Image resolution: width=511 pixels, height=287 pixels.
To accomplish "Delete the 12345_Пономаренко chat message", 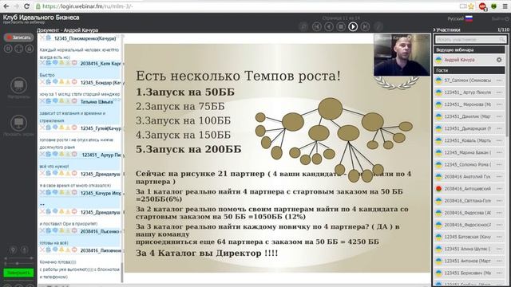I will click(42, 38).
